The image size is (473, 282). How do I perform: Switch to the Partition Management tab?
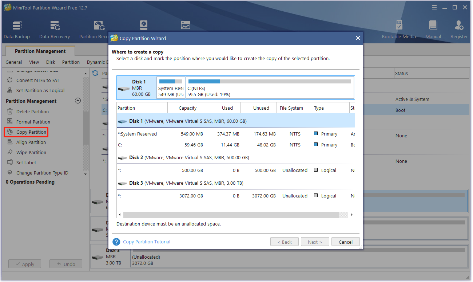pos(40,51)
